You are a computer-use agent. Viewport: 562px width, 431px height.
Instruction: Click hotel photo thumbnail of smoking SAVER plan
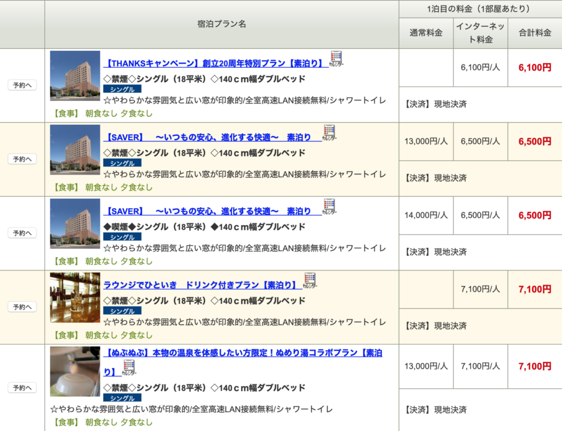click(75, 224)
